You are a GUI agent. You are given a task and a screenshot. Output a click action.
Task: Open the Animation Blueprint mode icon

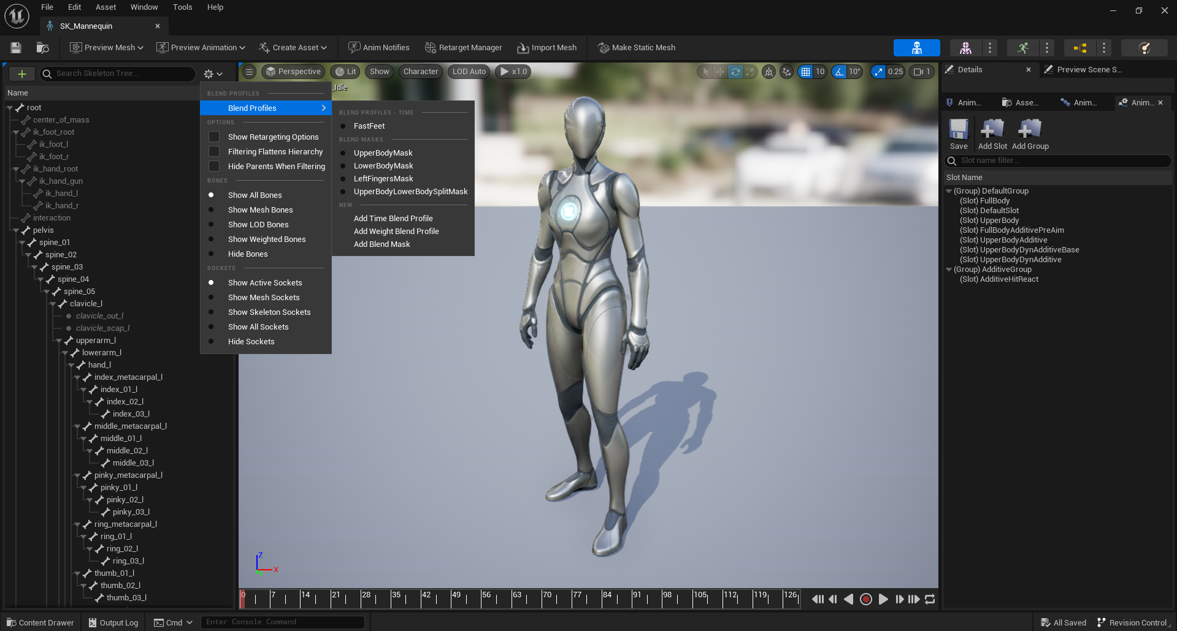coord(1080,48)
